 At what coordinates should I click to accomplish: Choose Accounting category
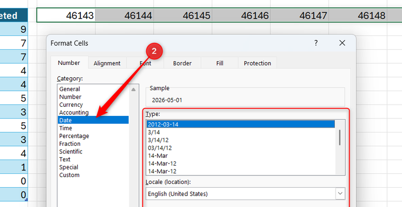coord(93,113)
